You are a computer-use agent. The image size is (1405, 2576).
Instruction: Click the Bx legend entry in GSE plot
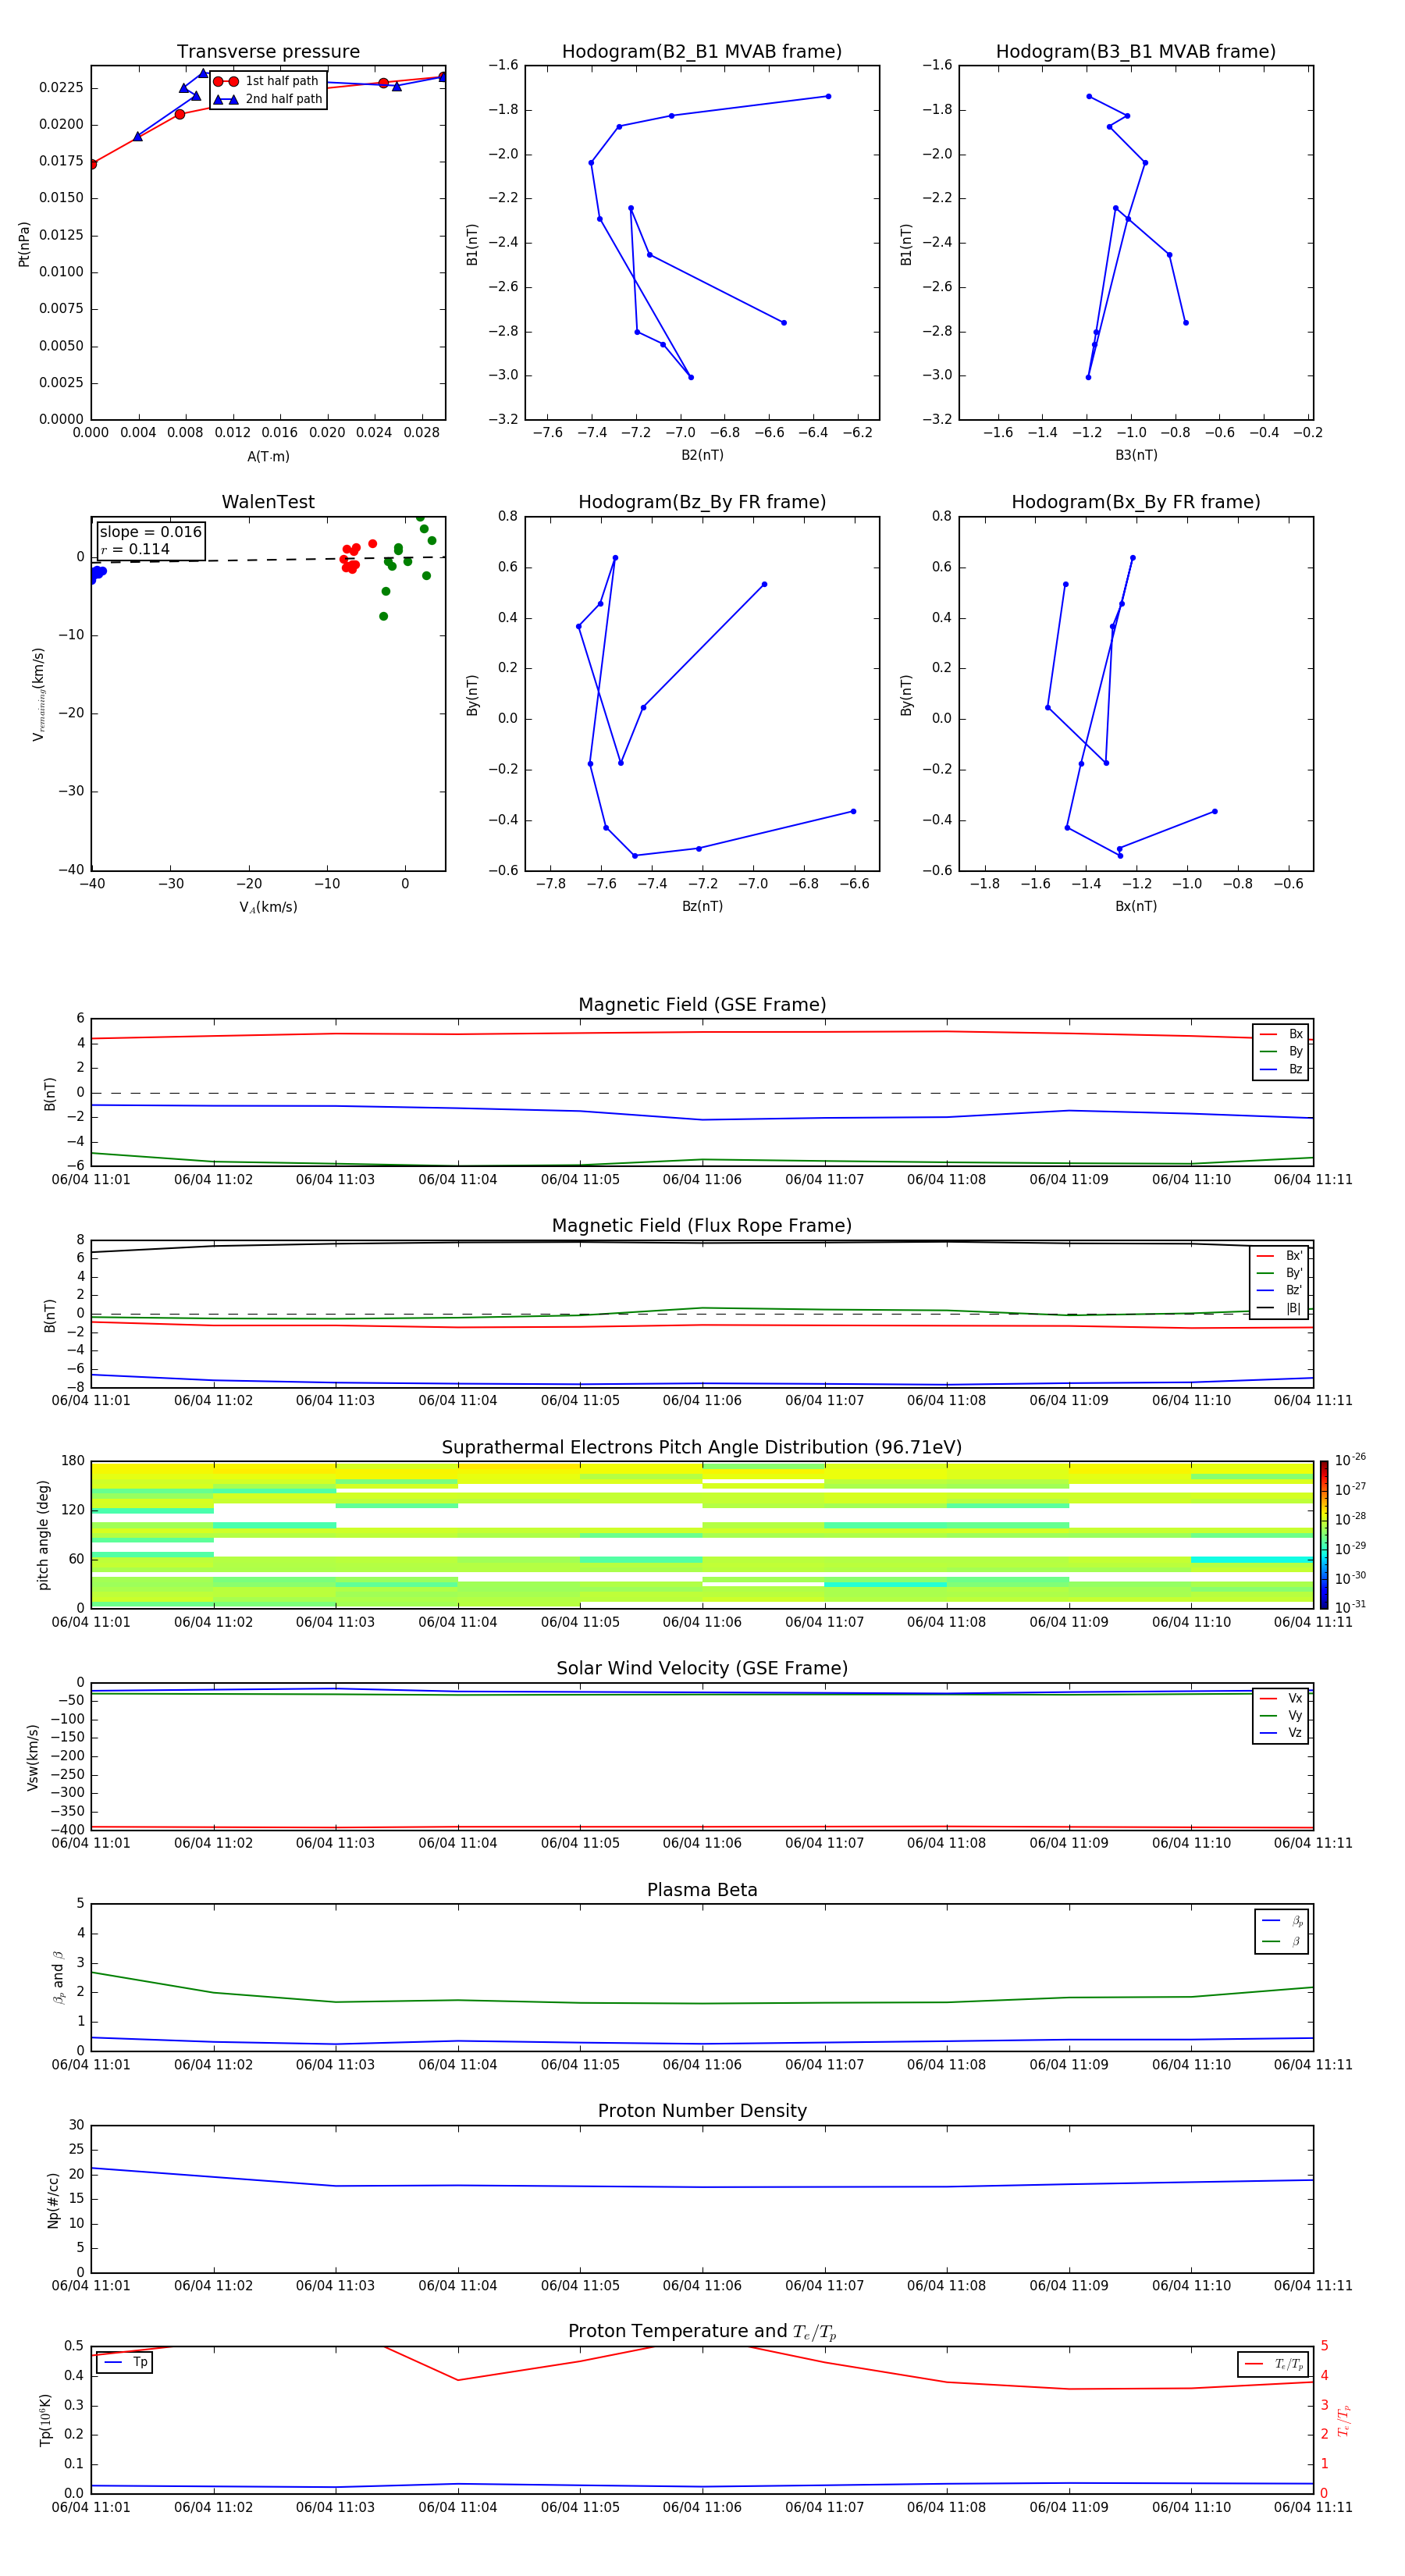point(1280,1034)
